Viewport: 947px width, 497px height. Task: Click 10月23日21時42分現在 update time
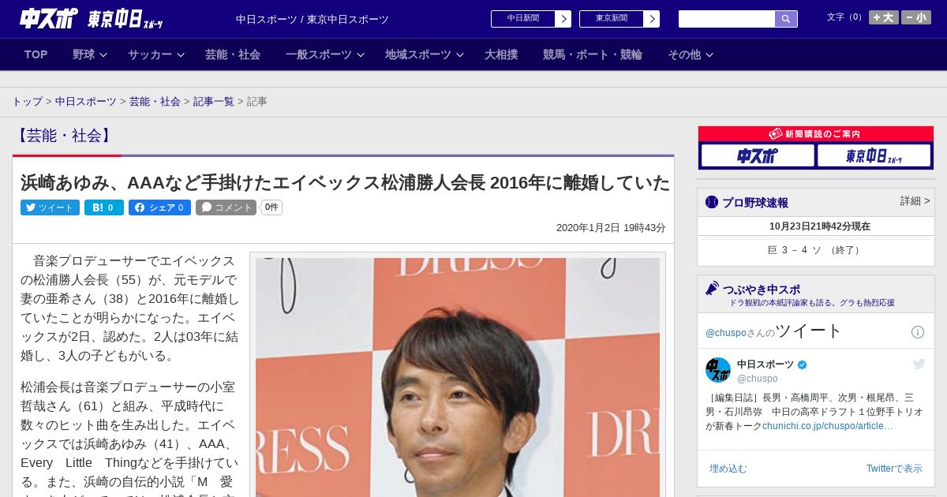pyautogui.click(x=819, y=226)
